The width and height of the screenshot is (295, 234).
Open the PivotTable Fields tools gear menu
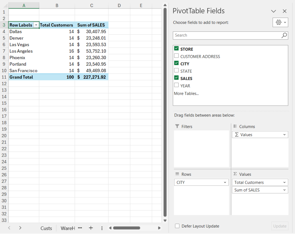[x=280, y=22]
